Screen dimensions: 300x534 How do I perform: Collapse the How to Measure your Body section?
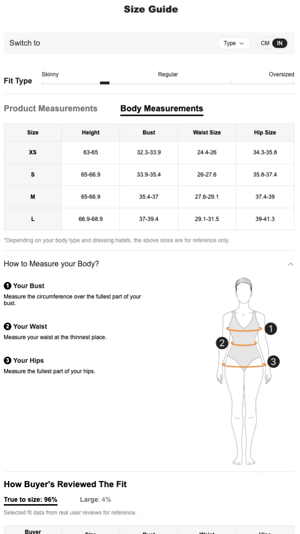[291, 264]
